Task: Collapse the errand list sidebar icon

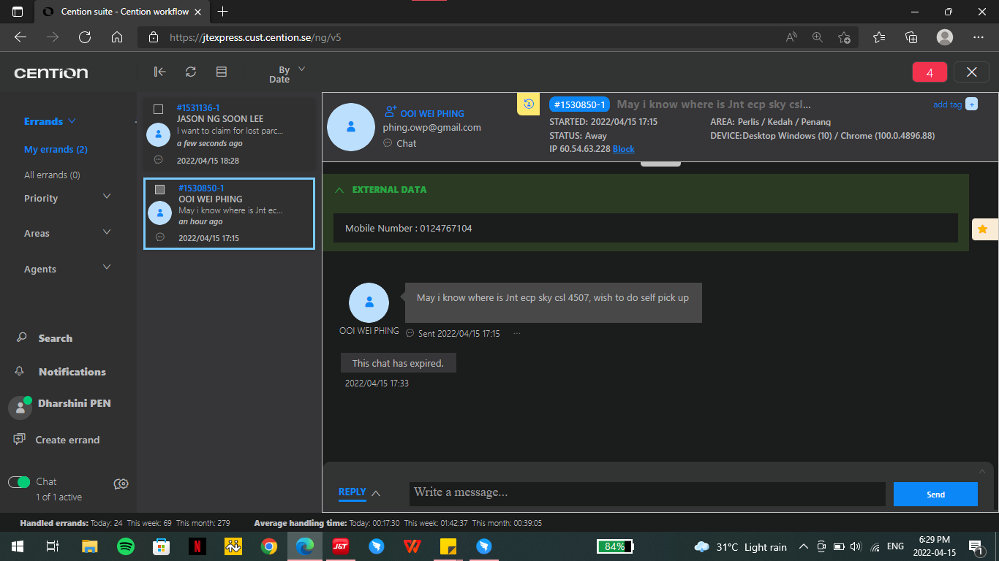Action: click(x=159, y=72)
